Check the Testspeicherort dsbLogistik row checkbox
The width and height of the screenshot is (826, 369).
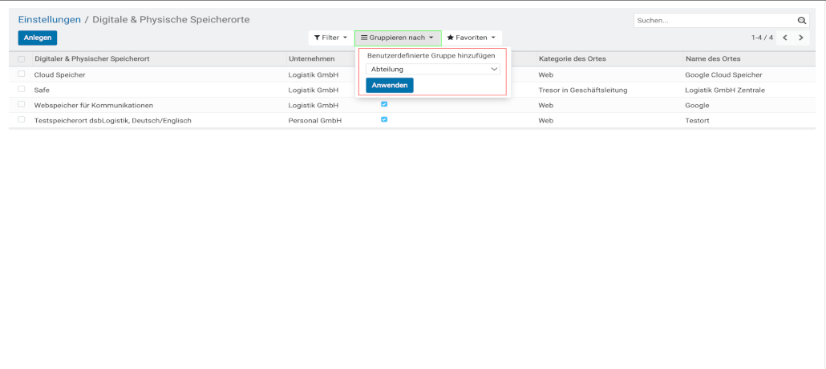[x=22, y=120]
